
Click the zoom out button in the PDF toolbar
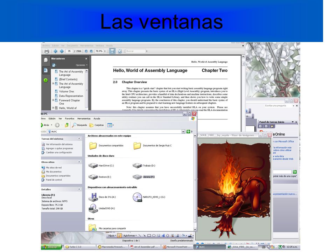(86, 51)
